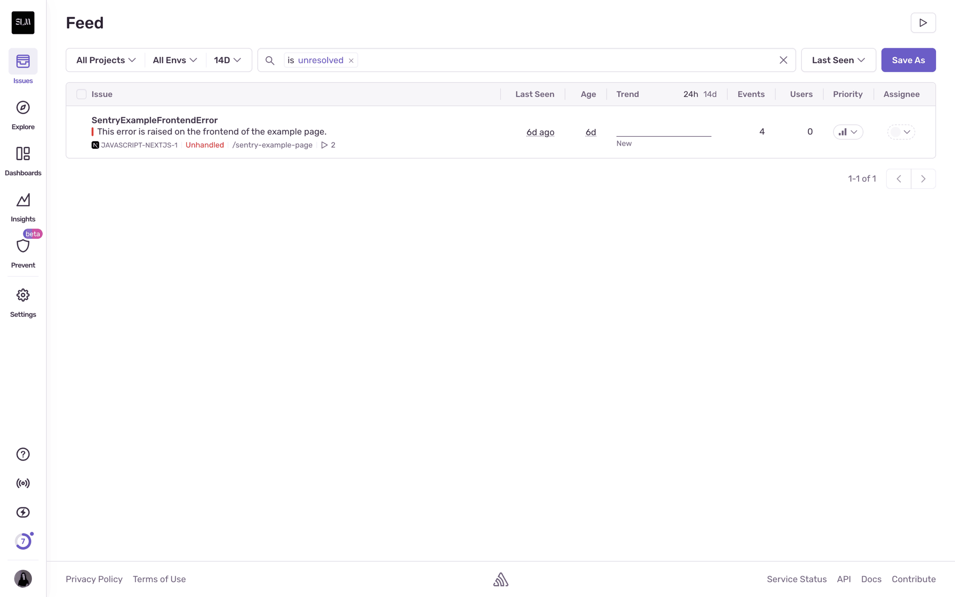Click the Users count 0

[x=810, y=131]
